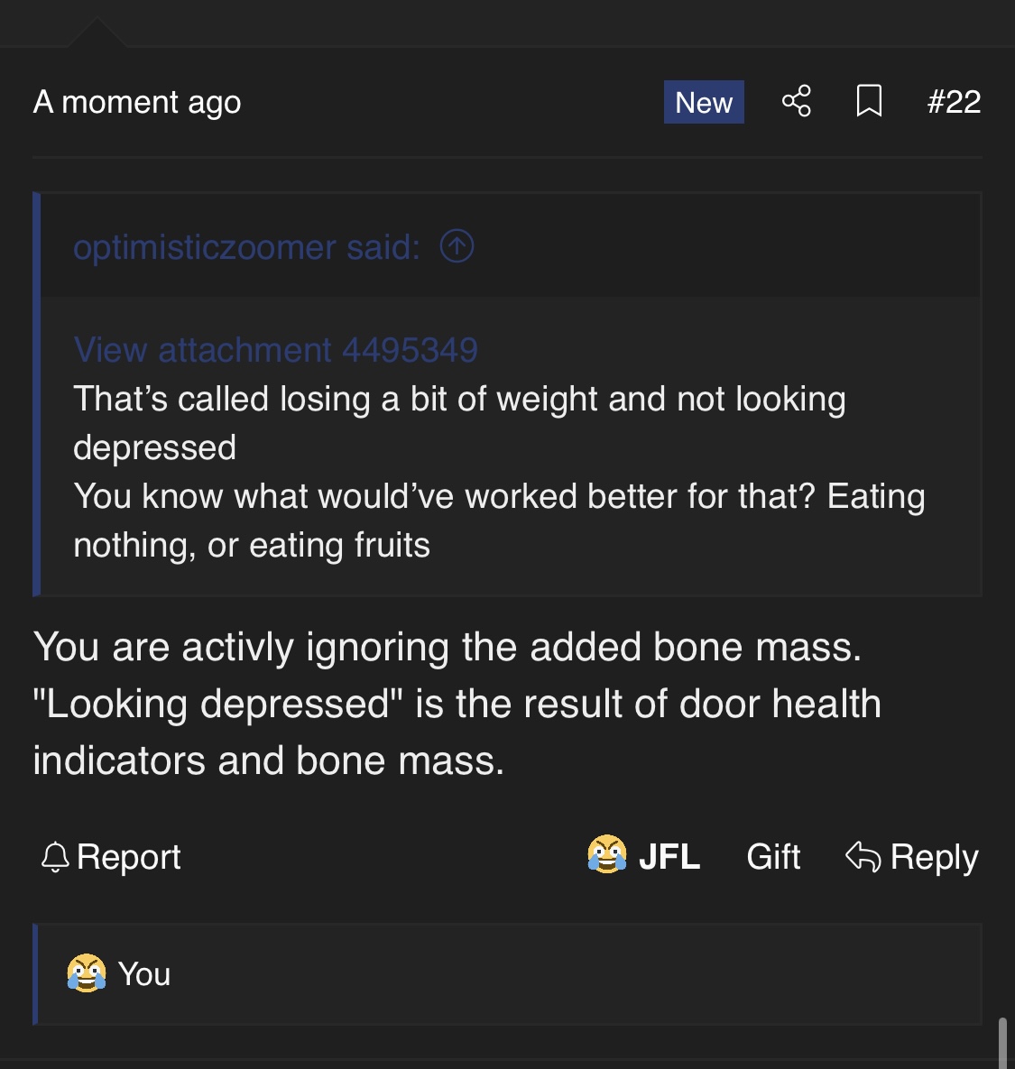Click the "A moment ago" timestamp
Viewport: 1015px width, 1069px height.
click(137, 102)
